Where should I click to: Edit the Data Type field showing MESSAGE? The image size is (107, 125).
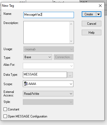click(x=45, y=75)
